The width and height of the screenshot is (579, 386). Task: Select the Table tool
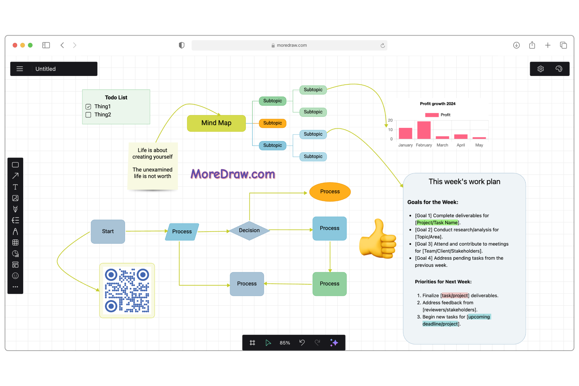pos(15,242)
